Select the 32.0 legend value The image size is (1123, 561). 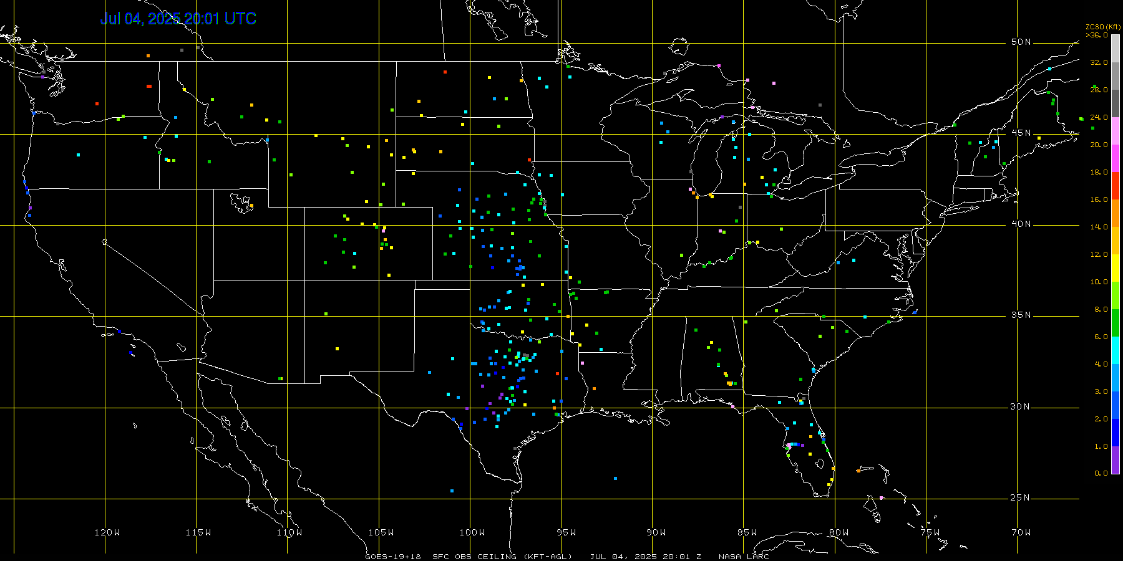(1099, 62)
